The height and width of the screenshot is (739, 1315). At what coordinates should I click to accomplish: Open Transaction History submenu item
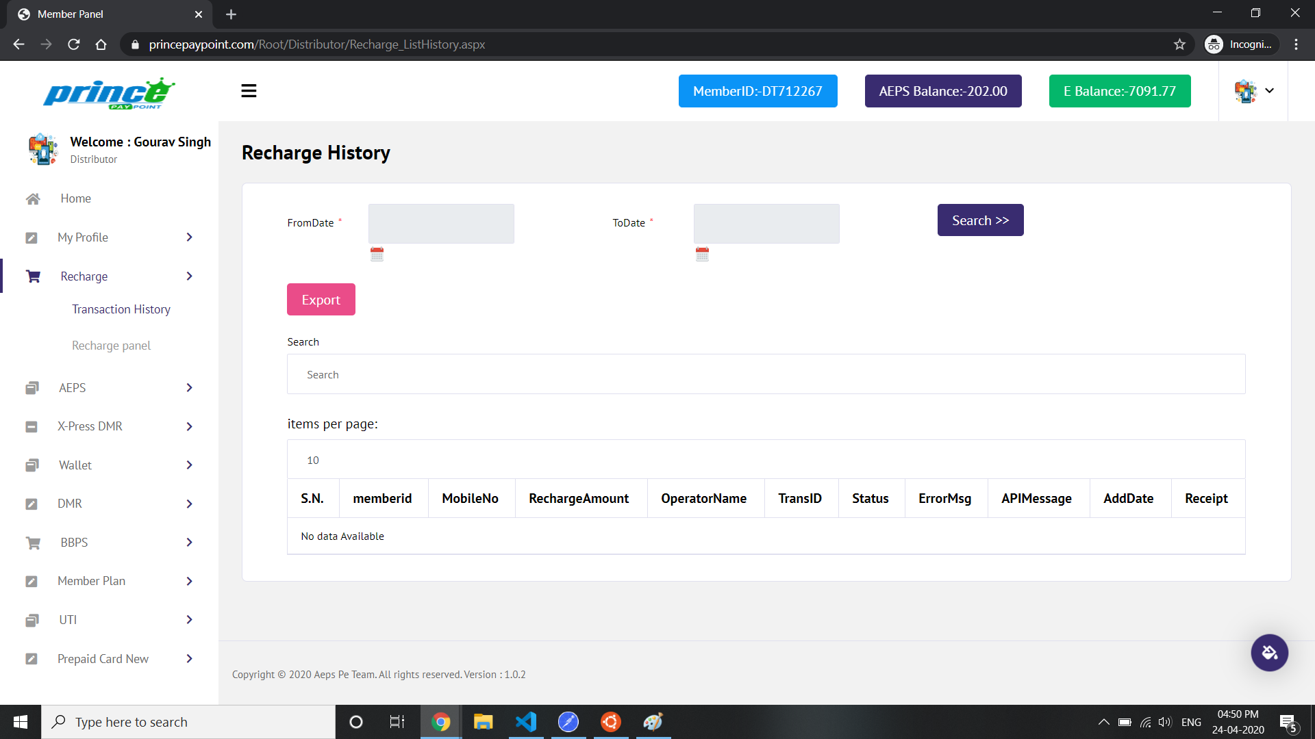pyautogui.click(x=121, y=309)
